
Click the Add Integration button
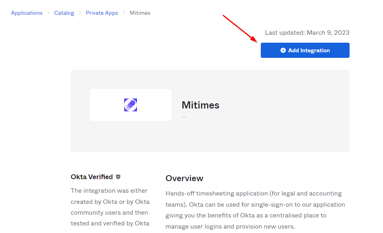(305, 50)
